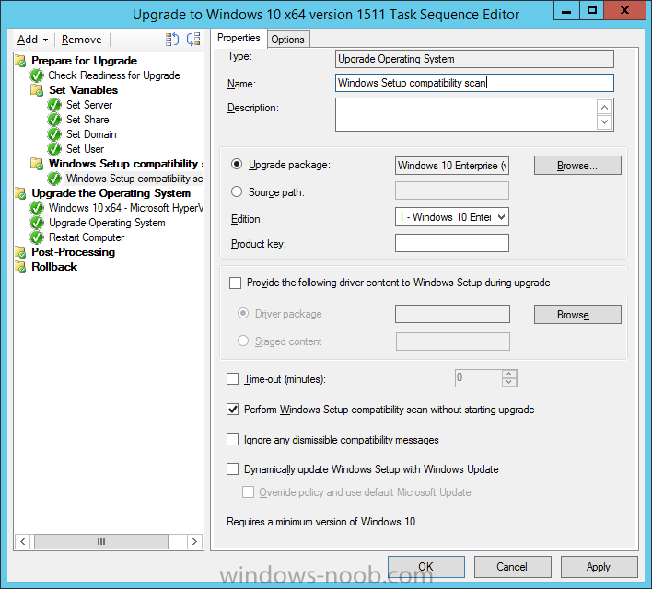Check Dynamically update Windows Setup with Windows Update
This screenshot has width=652, height=589.
click(232, 468)
